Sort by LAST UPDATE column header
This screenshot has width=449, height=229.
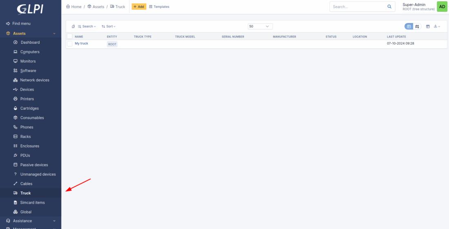click(x=396, y=37)
